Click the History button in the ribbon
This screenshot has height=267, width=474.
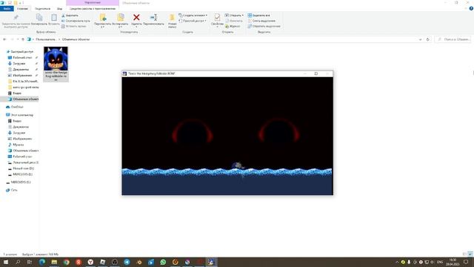[233, 27]
